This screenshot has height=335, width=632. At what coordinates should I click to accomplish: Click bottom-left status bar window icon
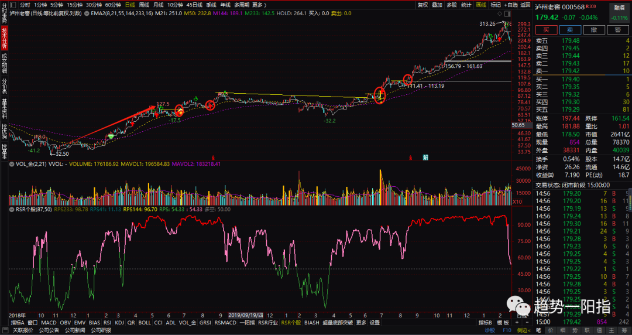(x=5, y=330)
